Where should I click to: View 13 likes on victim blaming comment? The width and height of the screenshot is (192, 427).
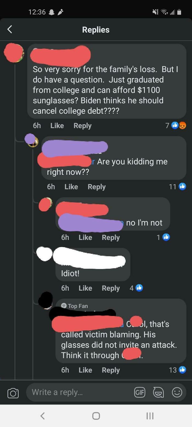(x=177, y=370)
